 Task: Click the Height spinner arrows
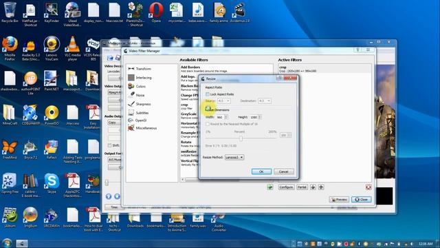pos(260,117)
